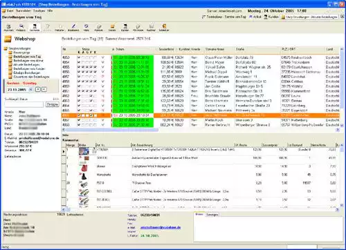Sort orders by the Land column header
Viewport: 346px width, 250px height.
pyautogui.click(x=332, y=50)
